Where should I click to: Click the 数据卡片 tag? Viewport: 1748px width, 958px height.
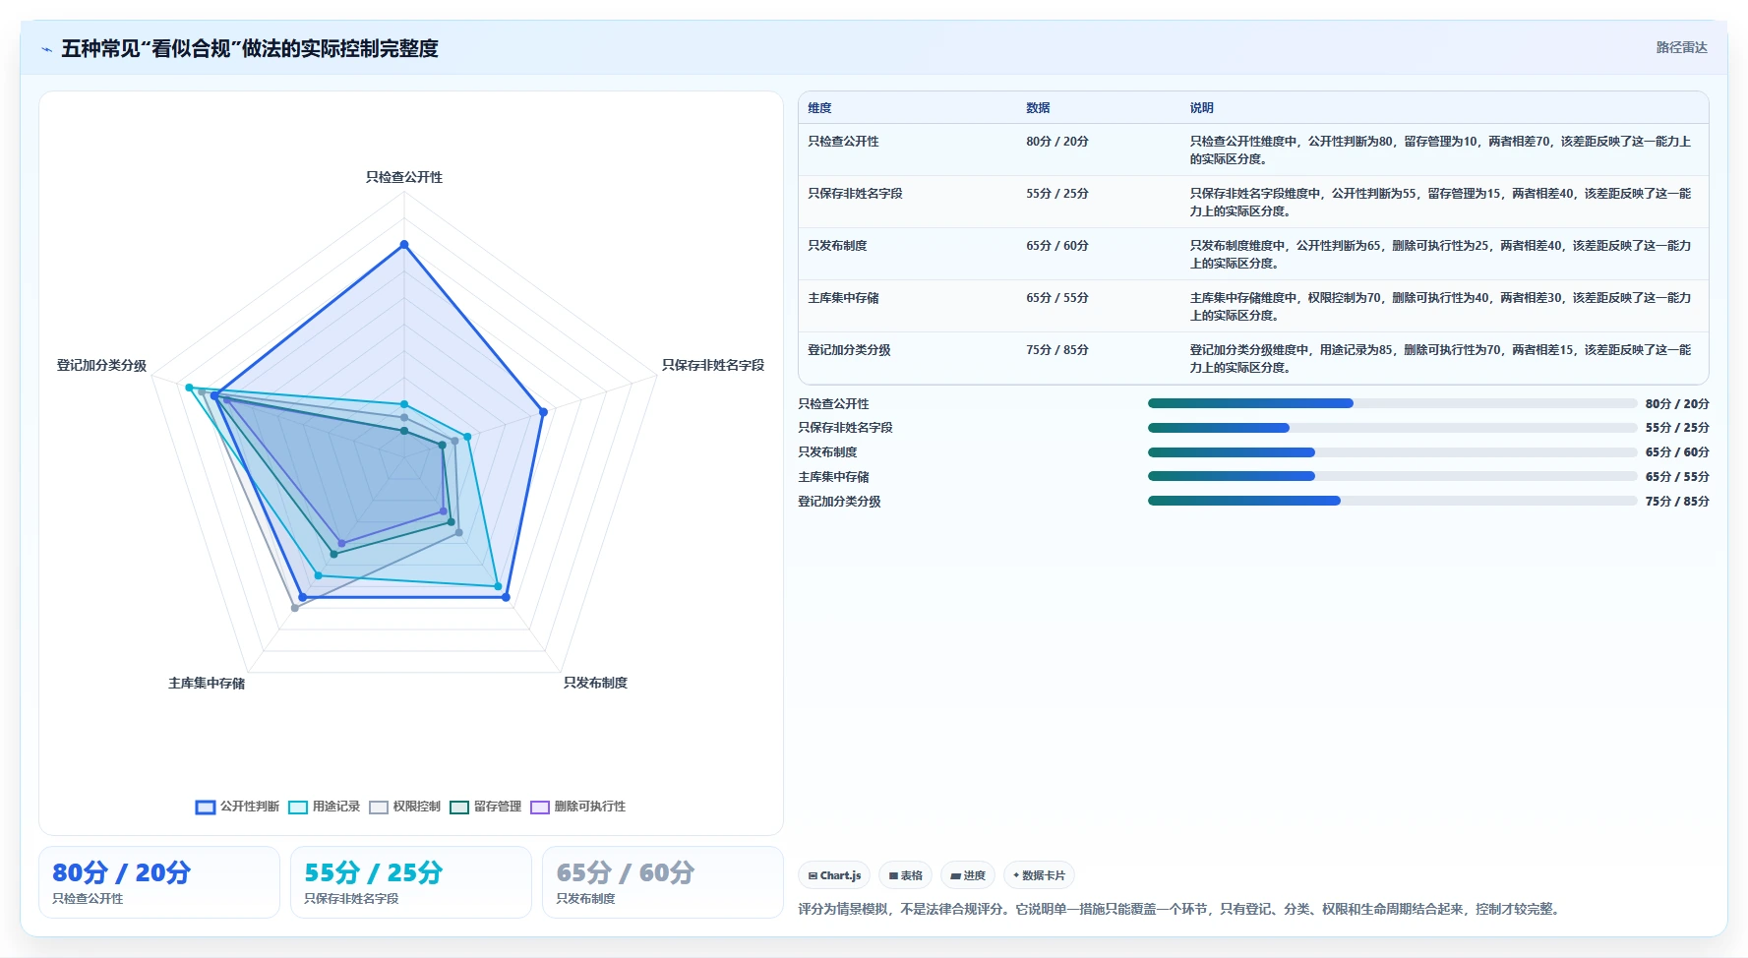[1039, 875]
